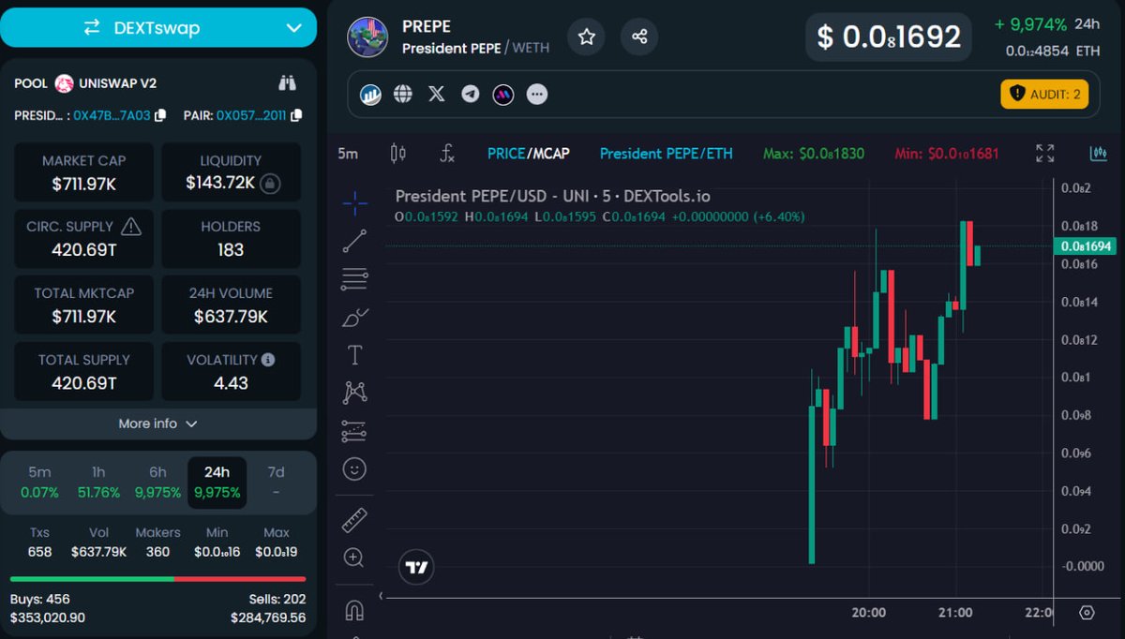Screen dimensions: 1125x639
Task: Select the ruler measure tool
Action: tap(354, 519)
